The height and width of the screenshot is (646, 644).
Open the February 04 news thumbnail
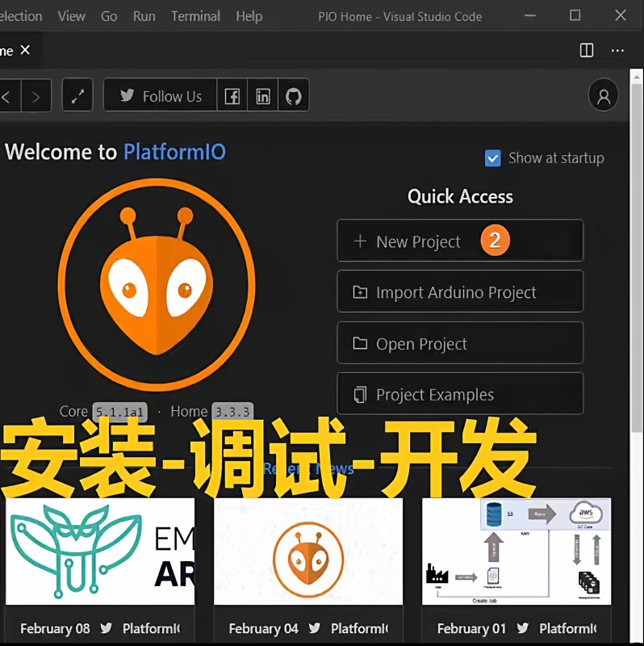point(308,552)
